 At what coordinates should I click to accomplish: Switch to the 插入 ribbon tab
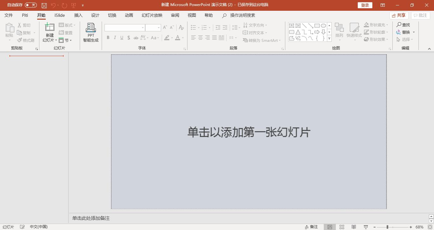(78, 15)
